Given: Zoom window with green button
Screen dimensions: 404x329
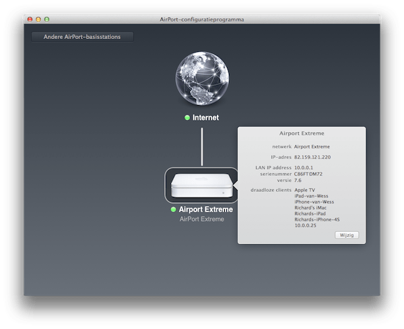Looking at the screenshot, I should pos(46,20).
